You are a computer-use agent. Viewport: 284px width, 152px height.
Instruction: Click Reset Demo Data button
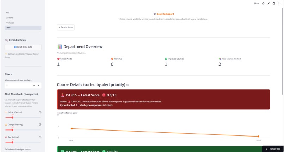click(23, 47)
